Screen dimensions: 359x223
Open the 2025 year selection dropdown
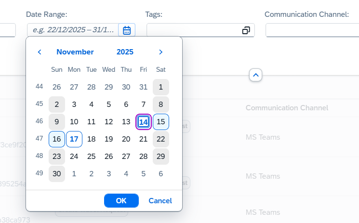click(125, 52)
